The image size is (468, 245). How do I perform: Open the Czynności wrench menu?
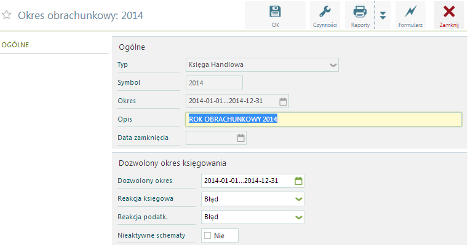click(x=325, y=15)
